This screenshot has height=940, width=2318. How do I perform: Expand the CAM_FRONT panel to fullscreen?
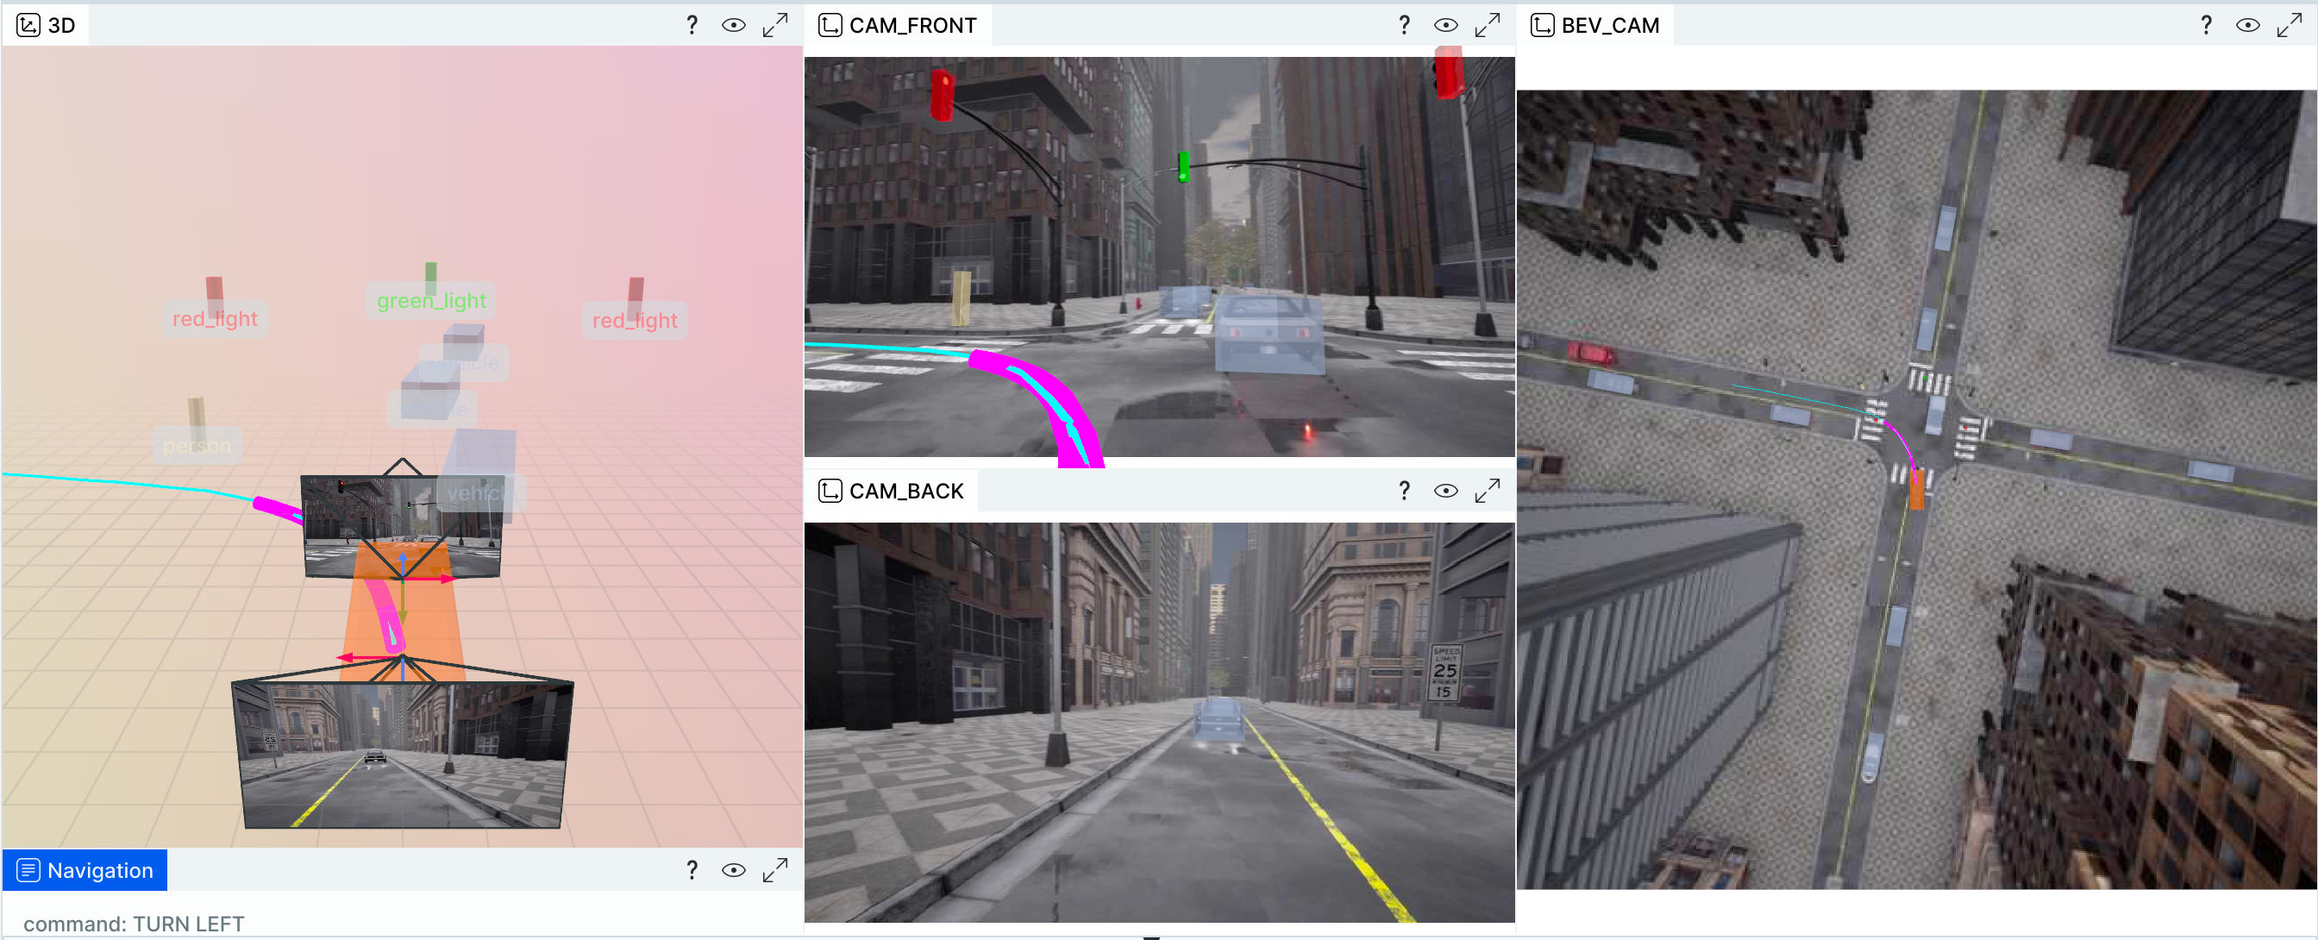click(1487, 25)
